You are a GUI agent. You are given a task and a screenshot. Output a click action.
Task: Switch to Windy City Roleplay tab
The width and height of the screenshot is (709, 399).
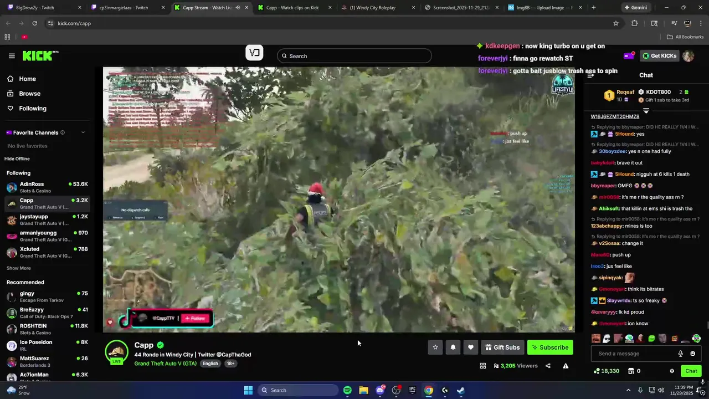(379, 8)
